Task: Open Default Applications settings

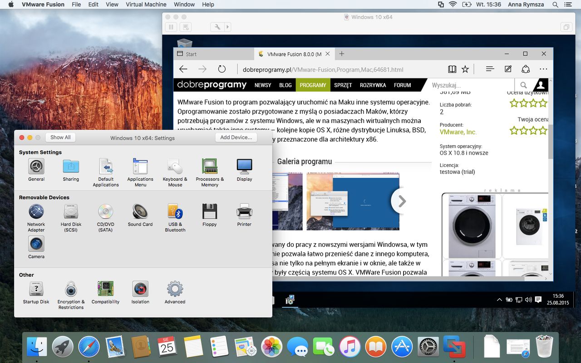Action: 106,167
